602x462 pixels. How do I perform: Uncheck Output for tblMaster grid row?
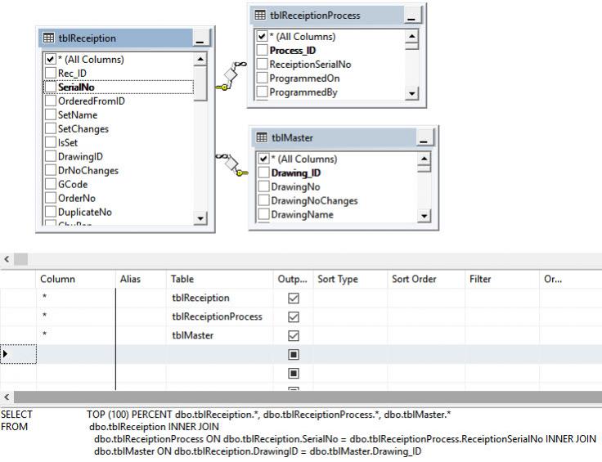point(294,336)
